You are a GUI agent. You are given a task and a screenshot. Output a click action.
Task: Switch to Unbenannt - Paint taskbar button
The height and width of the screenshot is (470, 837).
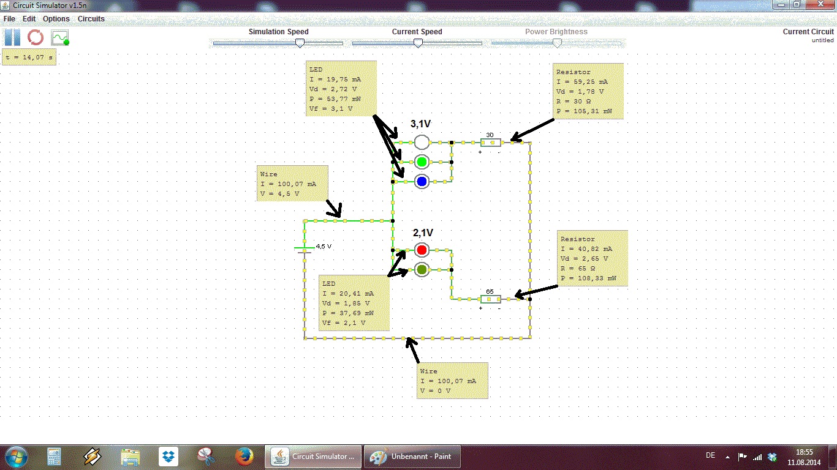(412, 457)
